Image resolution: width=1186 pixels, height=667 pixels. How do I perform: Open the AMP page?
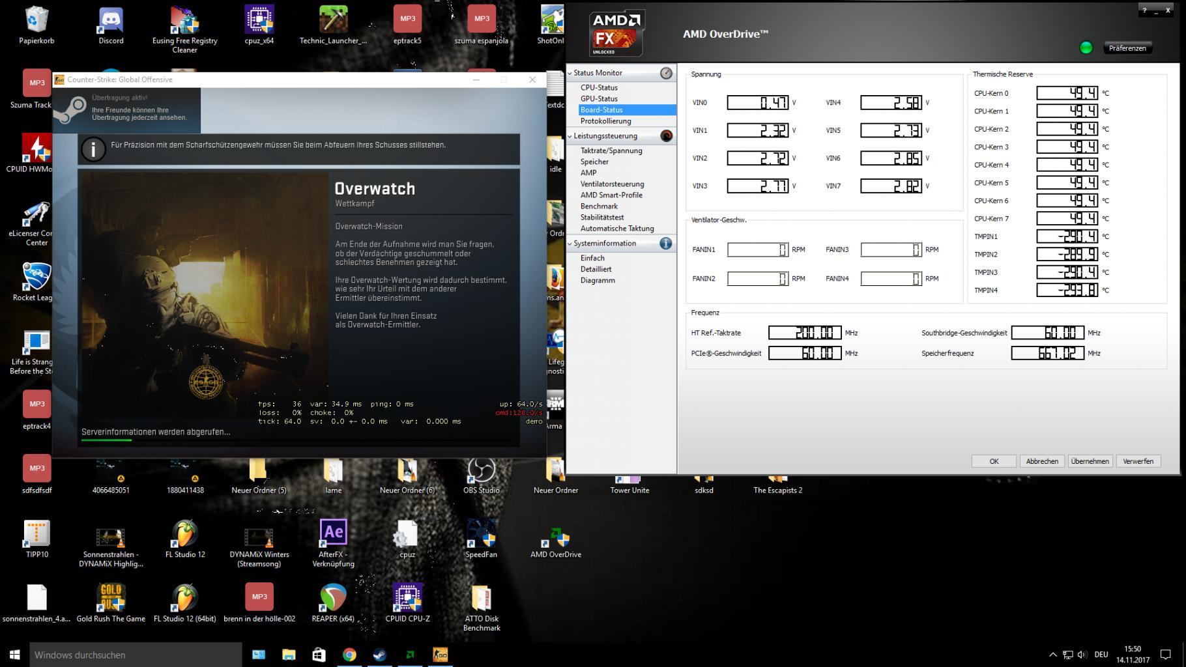click(x=588, y=173)
